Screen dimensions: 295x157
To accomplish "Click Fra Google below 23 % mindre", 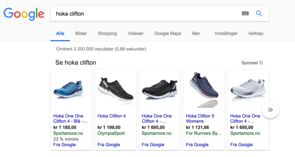I will tap(64, 144).
